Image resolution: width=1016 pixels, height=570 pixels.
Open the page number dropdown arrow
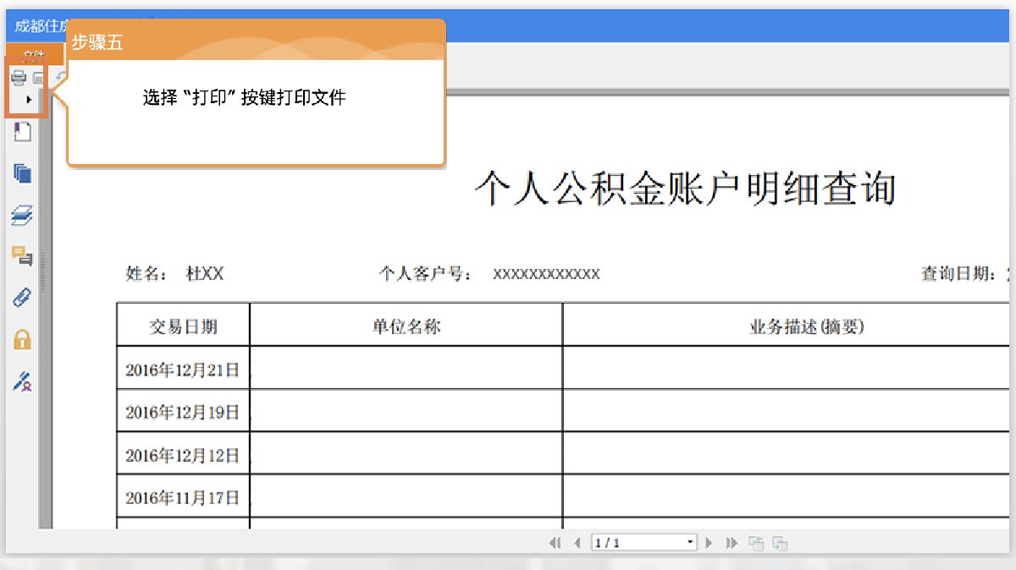(691, 543)
